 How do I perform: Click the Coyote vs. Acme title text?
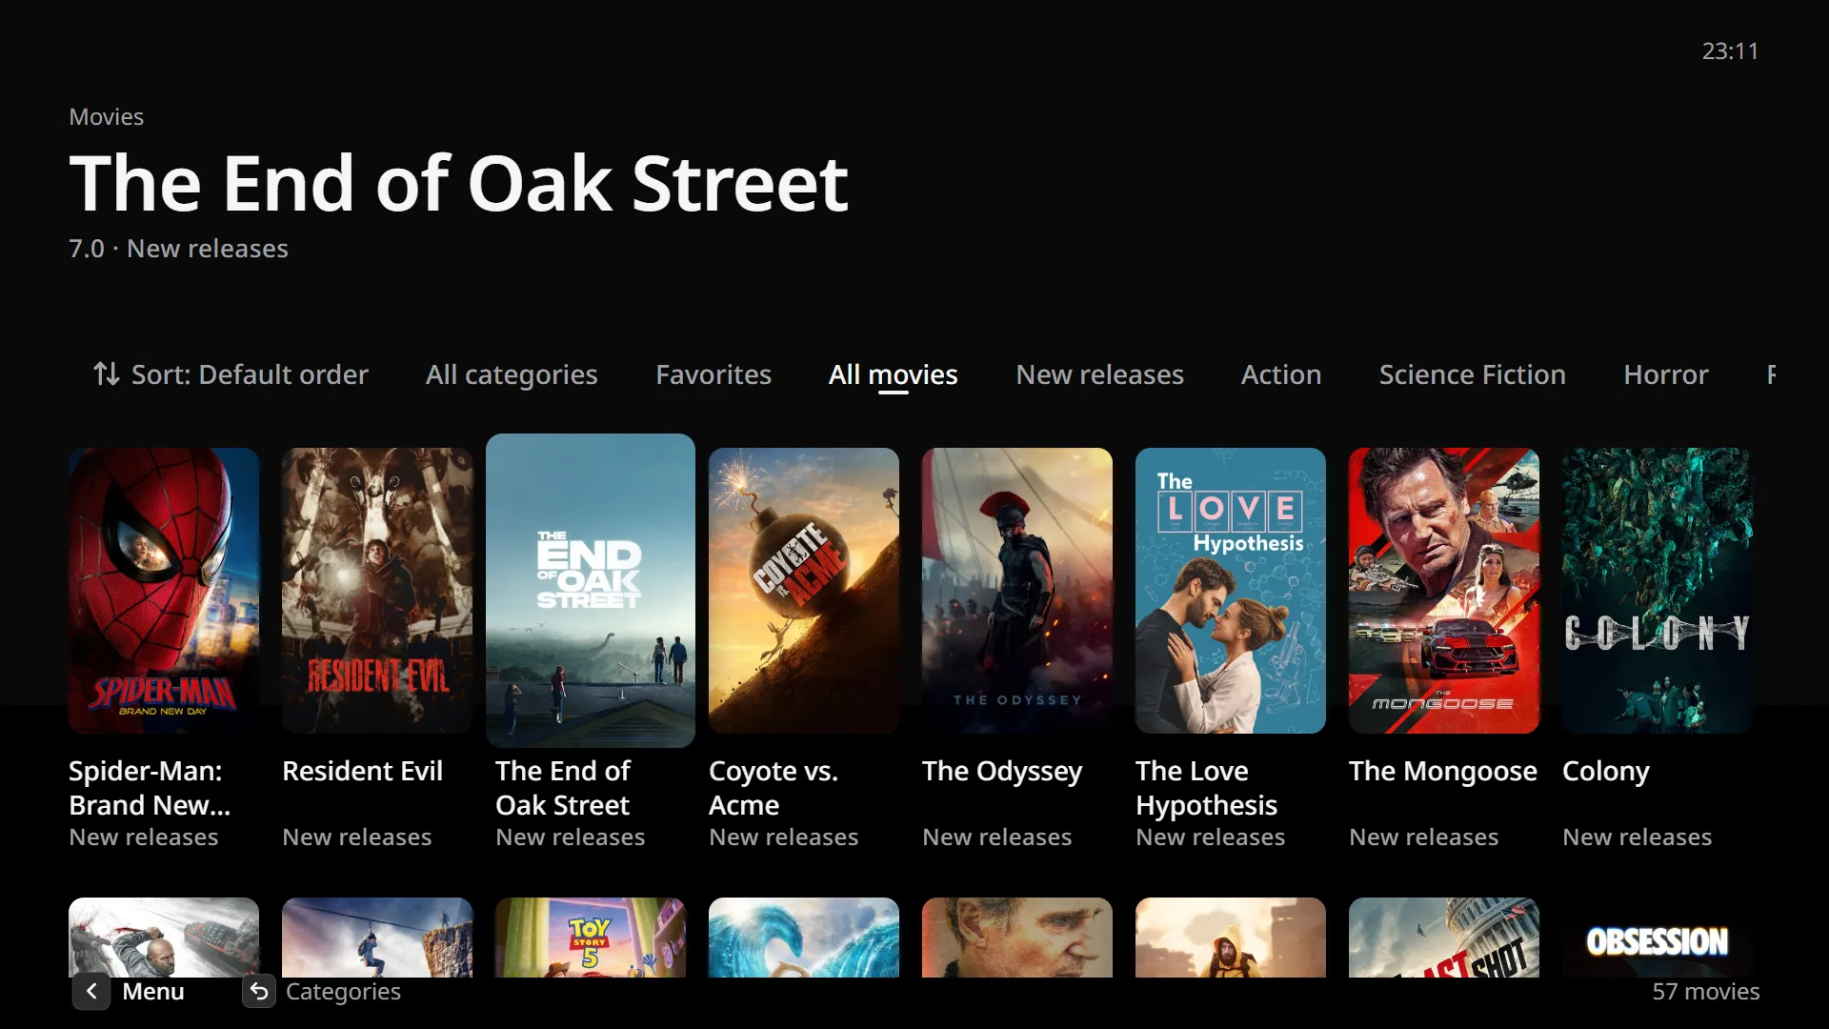774,788
